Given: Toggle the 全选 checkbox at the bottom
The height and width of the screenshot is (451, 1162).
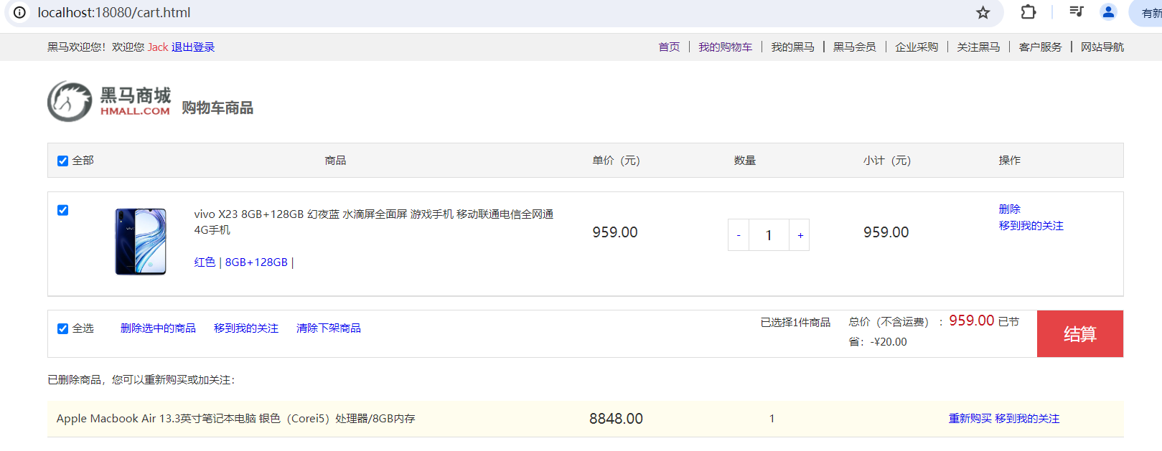Looking at the screenshot, I should (62, 328).
